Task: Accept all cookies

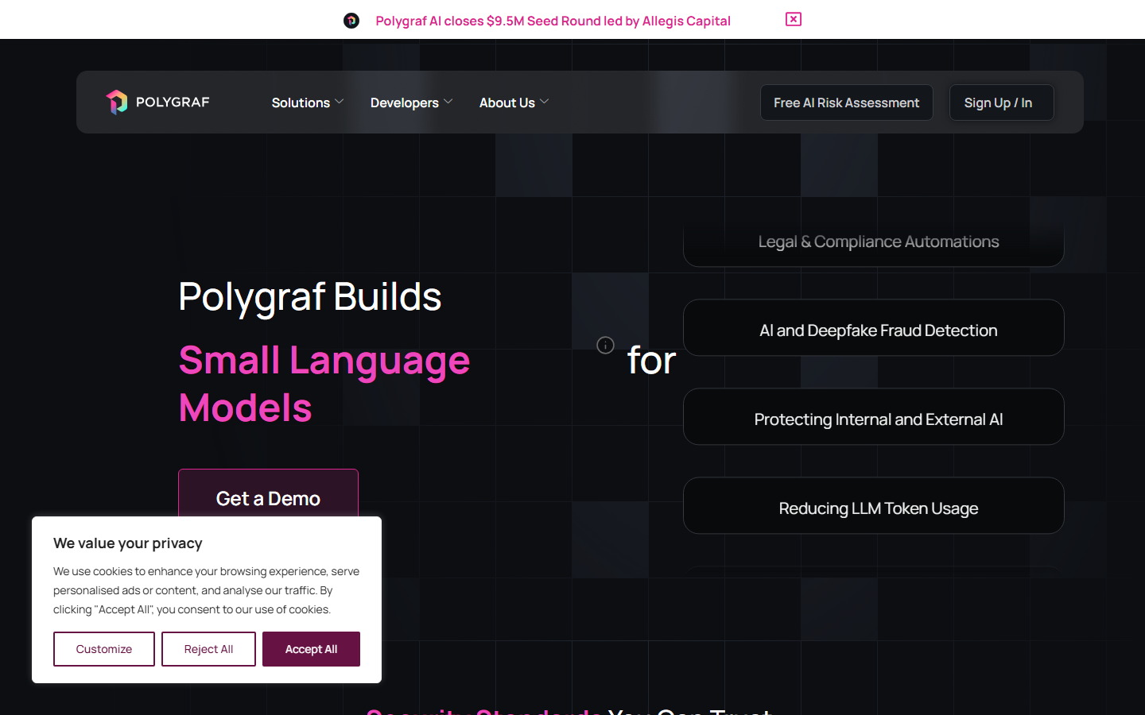Action: click(x=311, y=648)
